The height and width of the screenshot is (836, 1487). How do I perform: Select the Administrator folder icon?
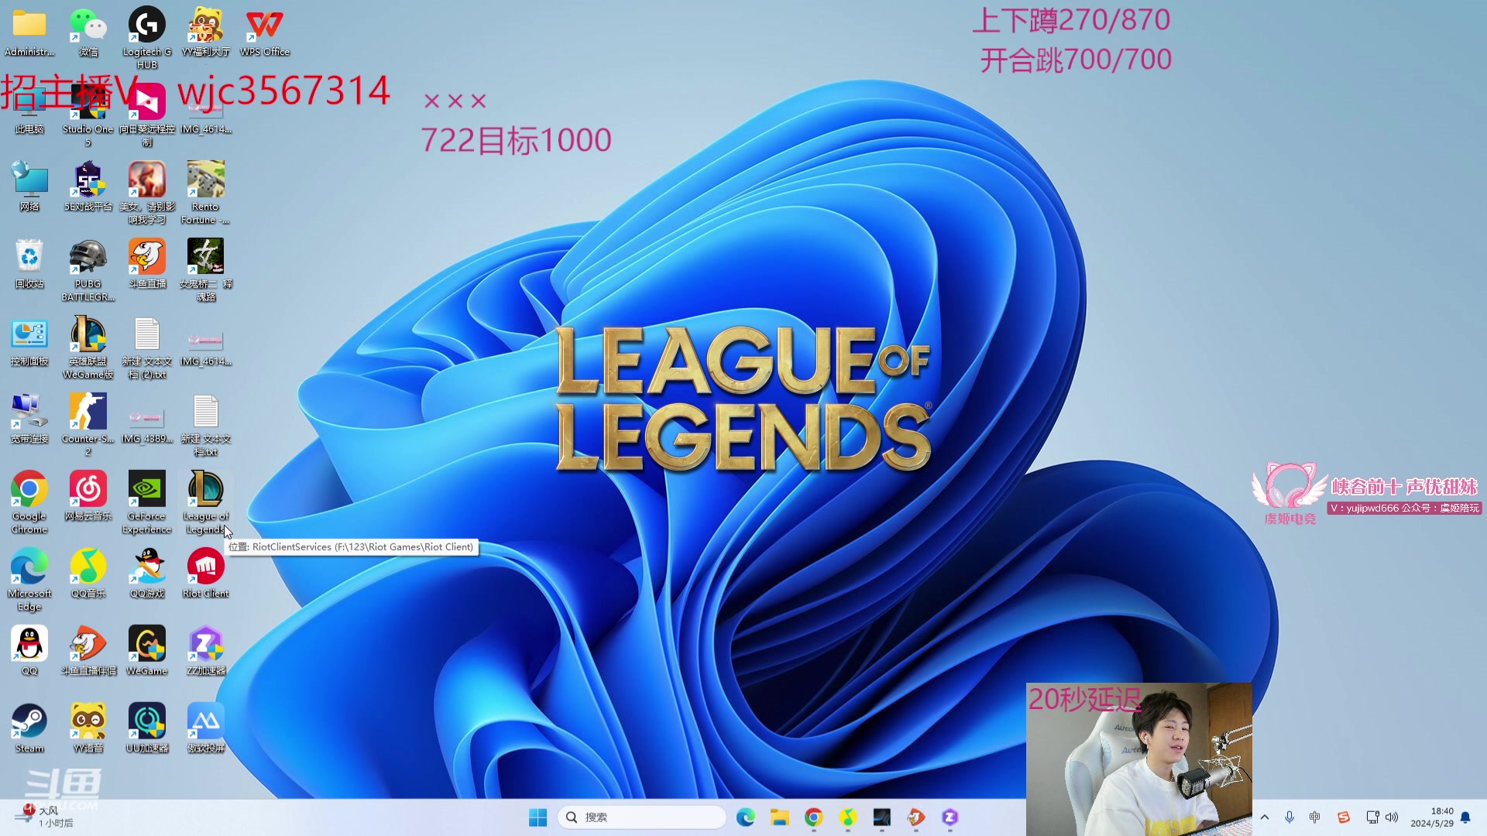click(x=29, y=31)
